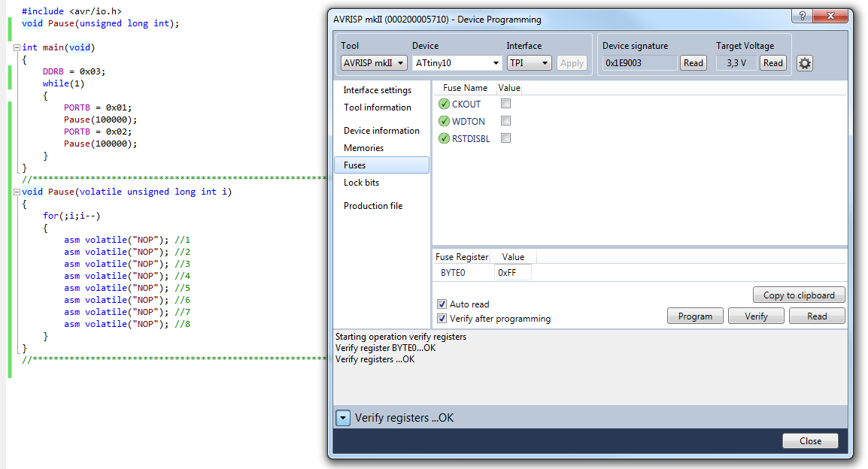Click the Close button
The image size is (868, 469).
[x=810, y=440]
